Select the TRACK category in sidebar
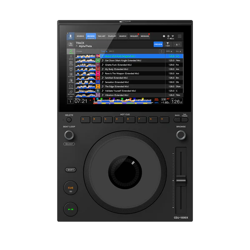The image size is (250, 250). click(x=71, y=51)
